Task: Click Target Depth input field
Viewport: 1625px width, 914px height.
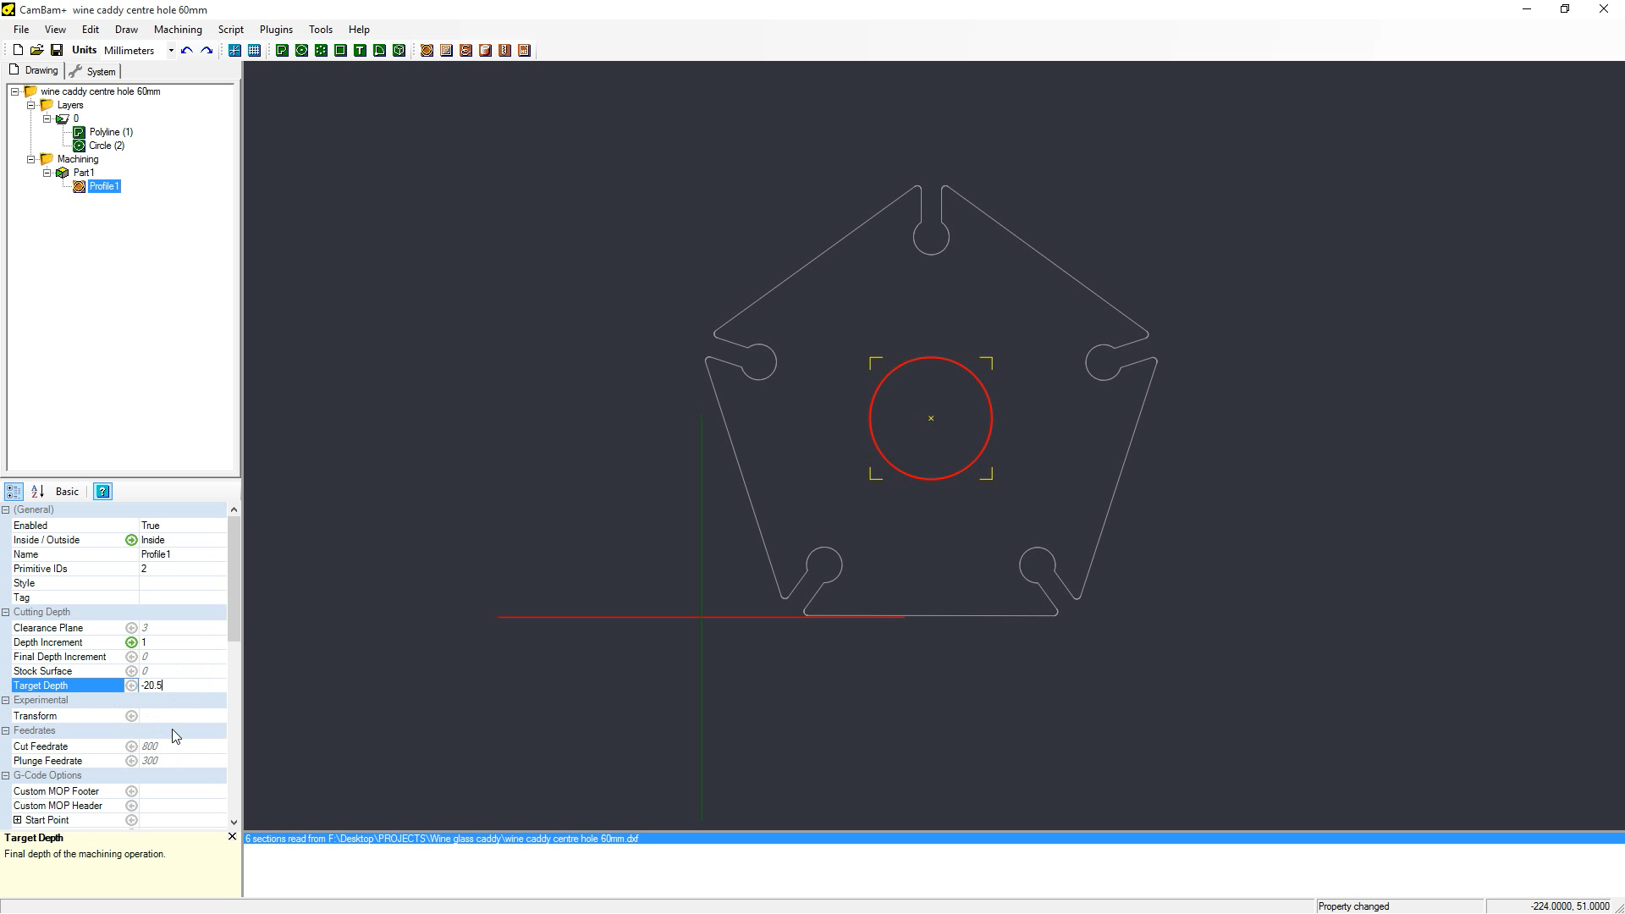Action: click(182, 685)
